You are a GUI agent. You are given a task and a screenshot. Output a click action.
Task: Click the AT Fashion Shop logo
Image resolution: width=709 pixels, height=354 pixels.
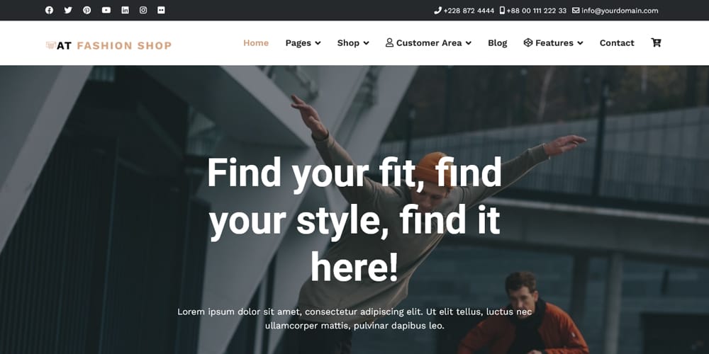(x=108, y=45)
